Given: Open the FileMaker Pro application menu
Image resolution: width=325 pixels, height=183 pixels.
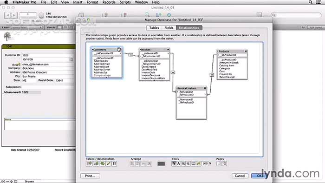Looking at the screenshot, I should pyautogui.click(x=24, y=2).
